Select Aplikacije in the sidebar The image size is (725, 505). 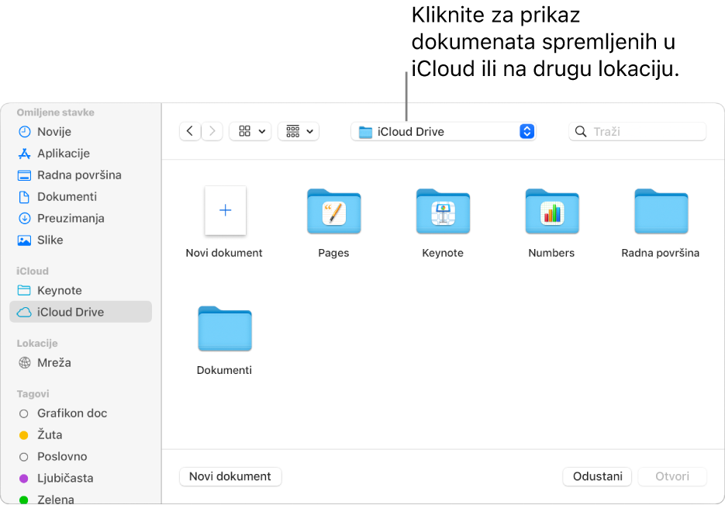point(81,154)
